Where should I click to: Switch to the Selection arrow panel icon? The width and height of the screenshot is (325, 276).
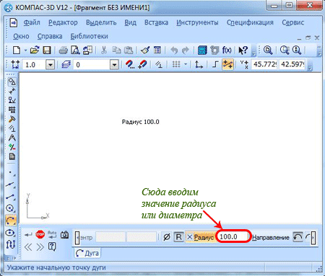(x=12, y=147)
